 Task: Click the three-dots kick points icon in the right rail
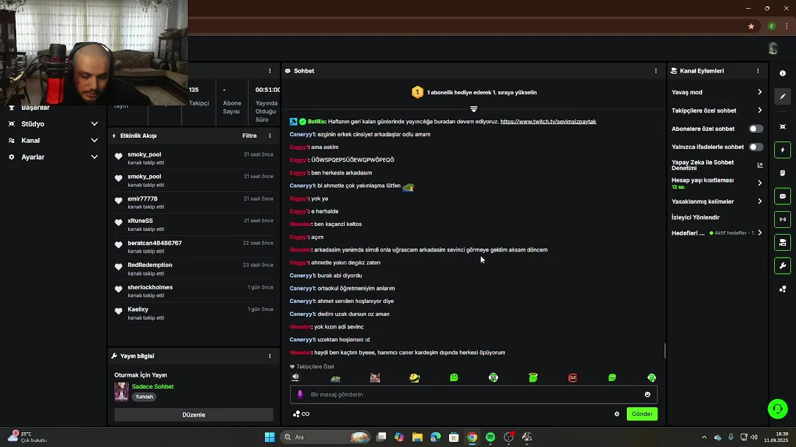pyautogui.click(x=782, y=289)
